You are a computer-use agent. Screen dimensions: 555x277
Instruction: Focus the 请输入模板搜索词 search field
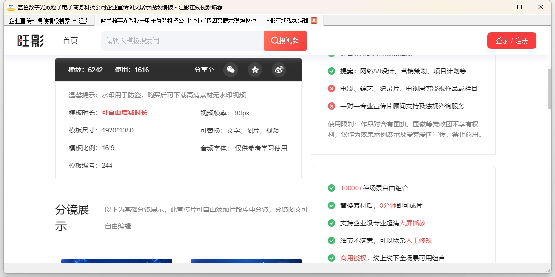(x=183, y=41)
